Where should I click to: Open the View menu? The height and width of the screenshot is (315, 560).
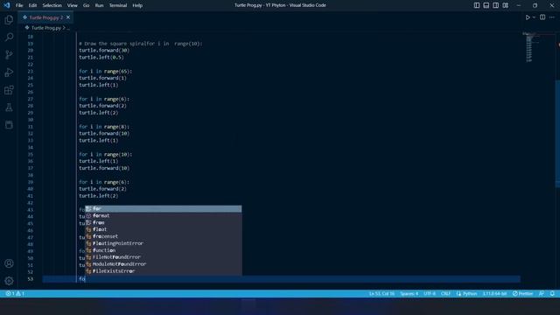[72, 5]
